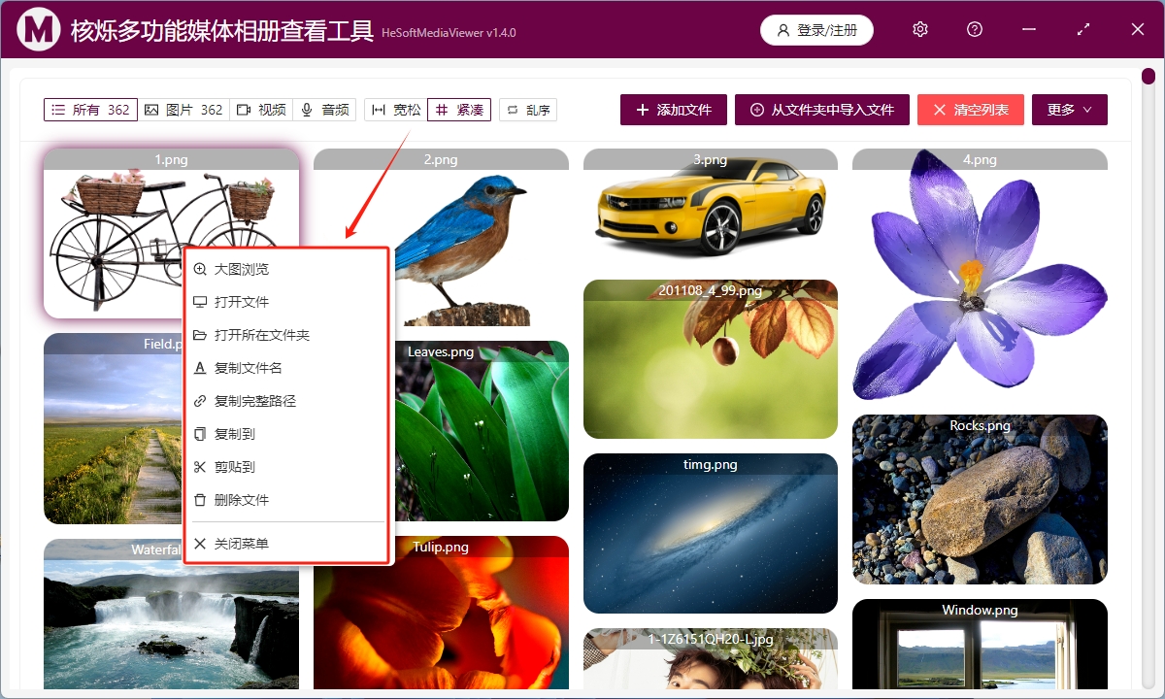Screen dimensions: 1165x699
Task: Expand the fullscreen view control
Action: (x=1082, y=29)
